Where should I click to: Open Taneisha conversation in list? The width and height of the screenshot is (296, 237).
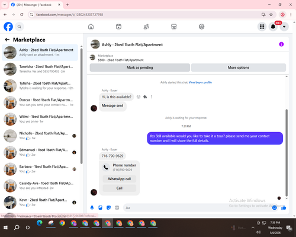40,69
